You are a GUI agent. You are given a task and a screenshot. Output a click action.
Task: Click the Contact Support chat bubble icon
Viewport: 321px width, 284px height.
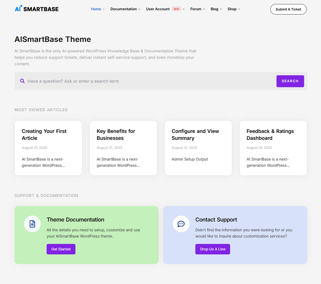point(181,224)
